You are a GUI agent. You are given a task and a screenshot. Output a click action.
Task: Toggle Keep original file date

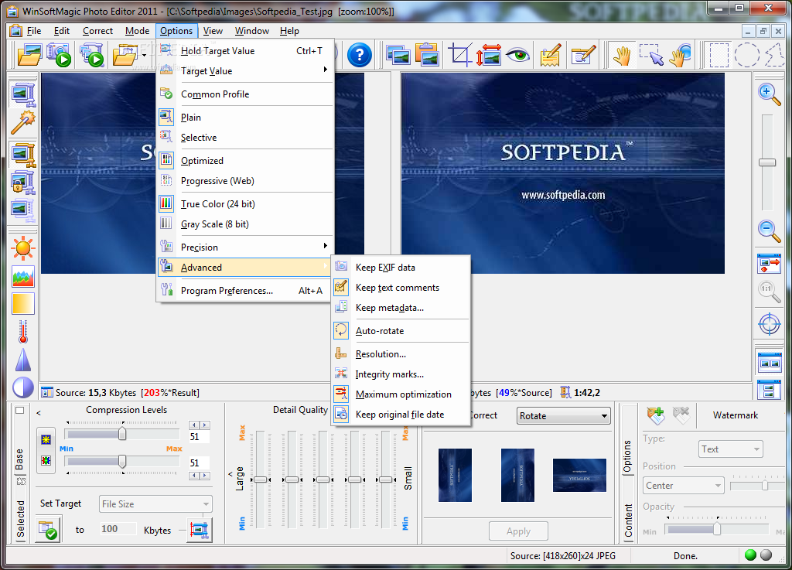[401, 415]
